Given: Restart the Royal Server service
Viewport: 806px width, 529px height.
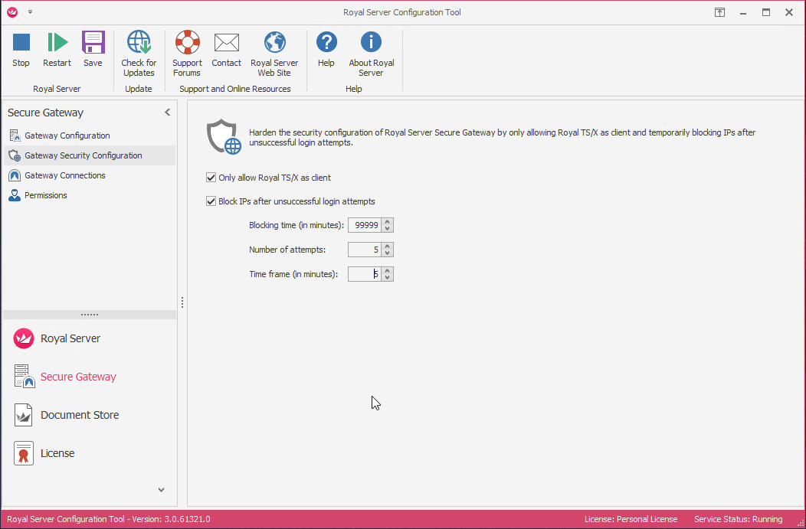Looking at the screenshot, I should pyautogui.click(x=57, y=49).
